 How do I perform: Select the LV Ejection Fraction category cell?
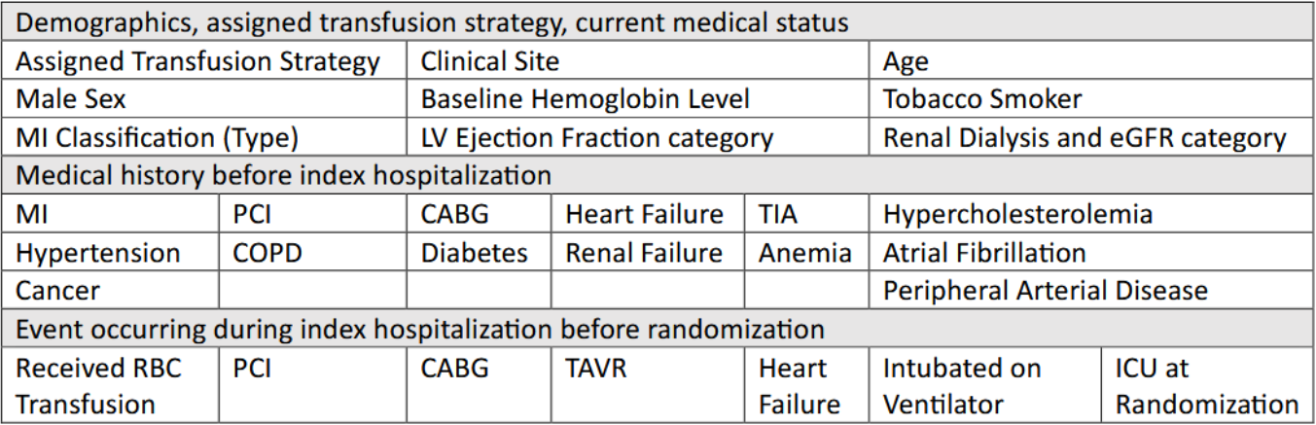pos(638,137)
